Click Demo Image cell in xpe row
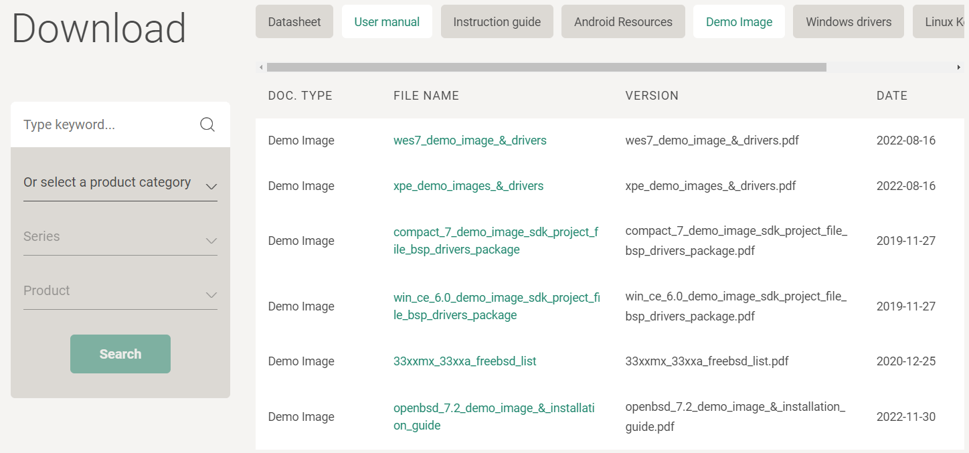The image size is (969, 453). 301,186
